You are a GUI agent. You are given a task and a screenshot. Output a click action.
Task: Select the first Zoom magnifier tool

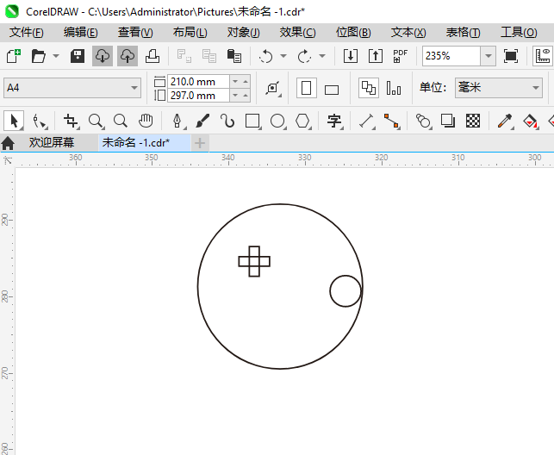point(96,121)
